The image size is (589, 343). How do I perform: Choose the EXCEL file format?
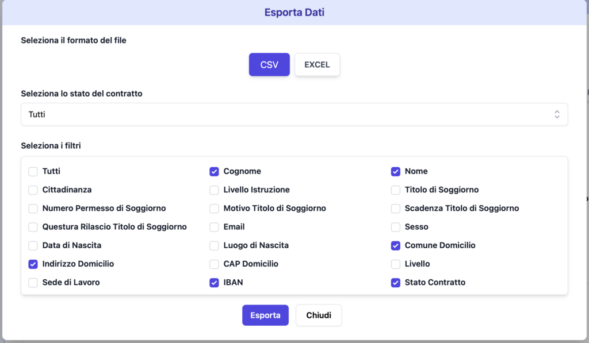(317, 64)
